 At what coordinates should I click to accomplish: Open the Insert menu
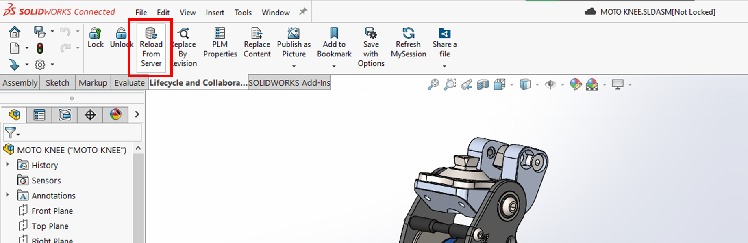tap(215, 13)
